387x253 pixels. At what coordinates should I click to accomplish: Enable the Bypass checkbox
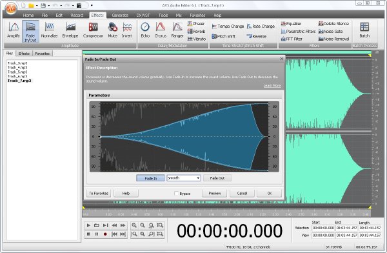[x=176, y=193]
